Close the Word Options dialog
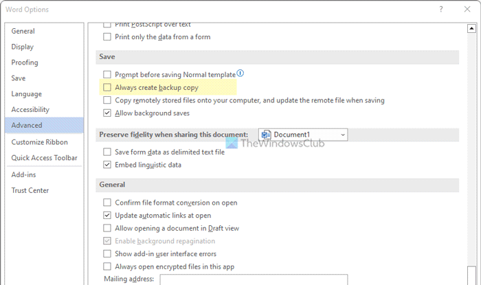 point(467,9)
